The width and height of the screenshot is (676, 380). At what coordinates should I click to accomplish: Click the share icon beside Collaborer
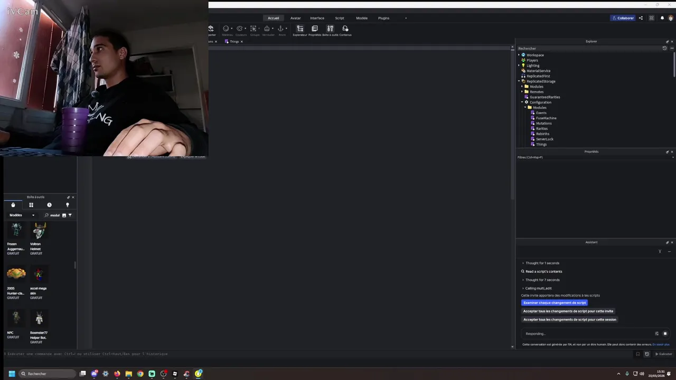pos(641,18)
